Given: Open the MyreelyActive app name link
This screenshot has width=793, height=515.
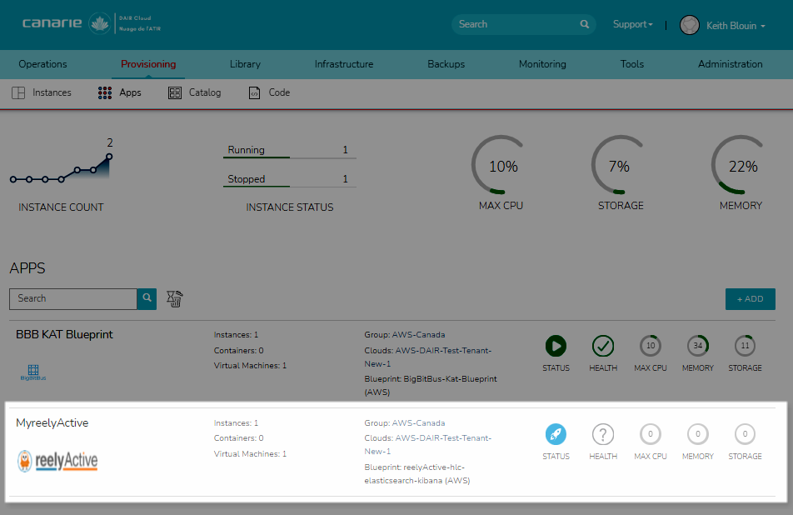Looking at the screenshot, I should pos(52,423).
